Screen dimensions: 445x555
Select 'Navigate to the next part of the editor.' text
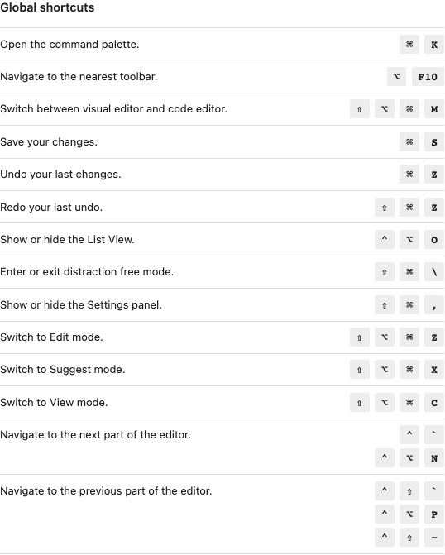click(95, 434)
